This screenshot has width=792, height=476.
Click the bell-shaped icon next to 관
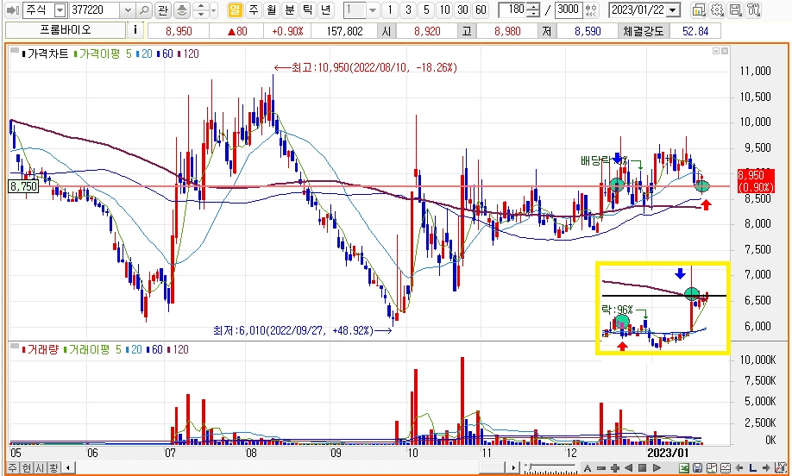182,9
